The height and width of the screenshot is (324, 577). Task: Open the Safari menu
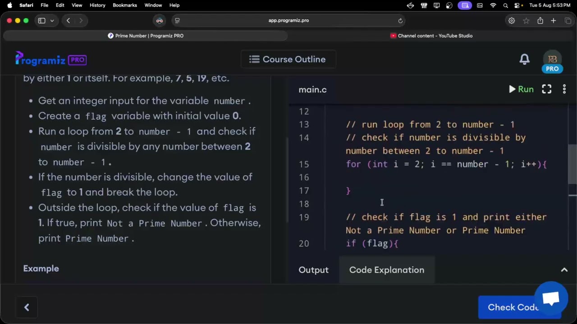coord(26,5)
